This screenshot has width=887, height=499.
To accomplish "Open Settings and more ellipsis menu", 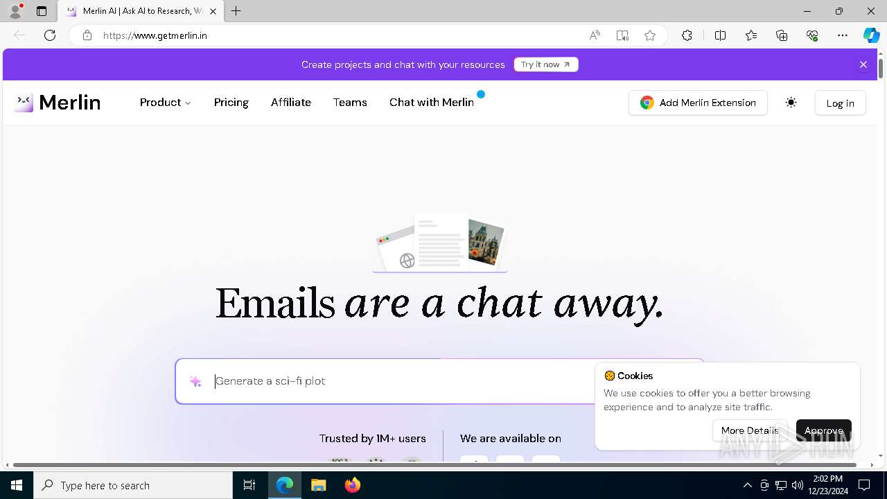I will coord(843,35).
